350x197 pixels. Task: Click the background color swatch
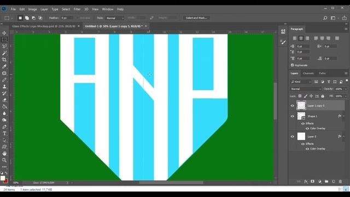click(x=6, y=181)
